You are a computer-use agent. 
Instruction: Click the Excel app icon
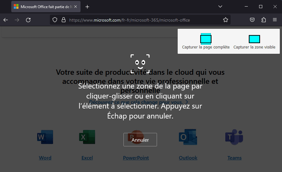pyautogui.click(x=87, y=137)
